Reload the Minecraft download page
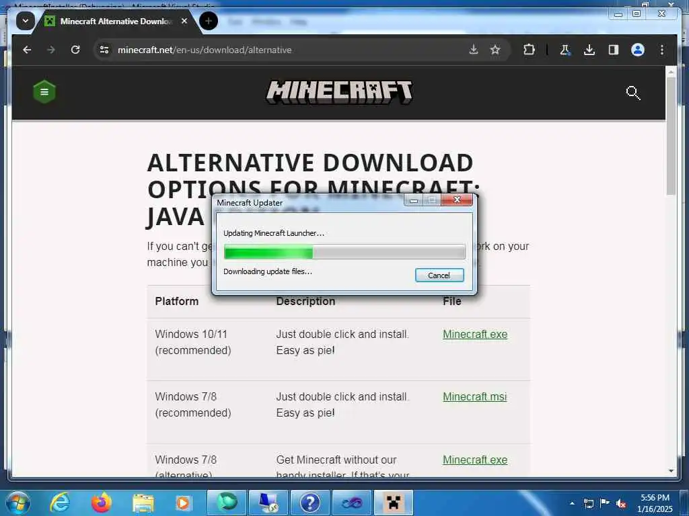 tap(75, 50)
